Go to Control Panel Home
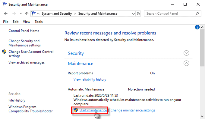Screen dimensions: 205x119 coord(24,31)
